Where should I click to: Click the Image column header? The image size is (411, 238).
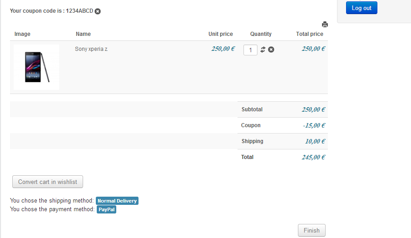pyautogui.click(x=22, y=34)
